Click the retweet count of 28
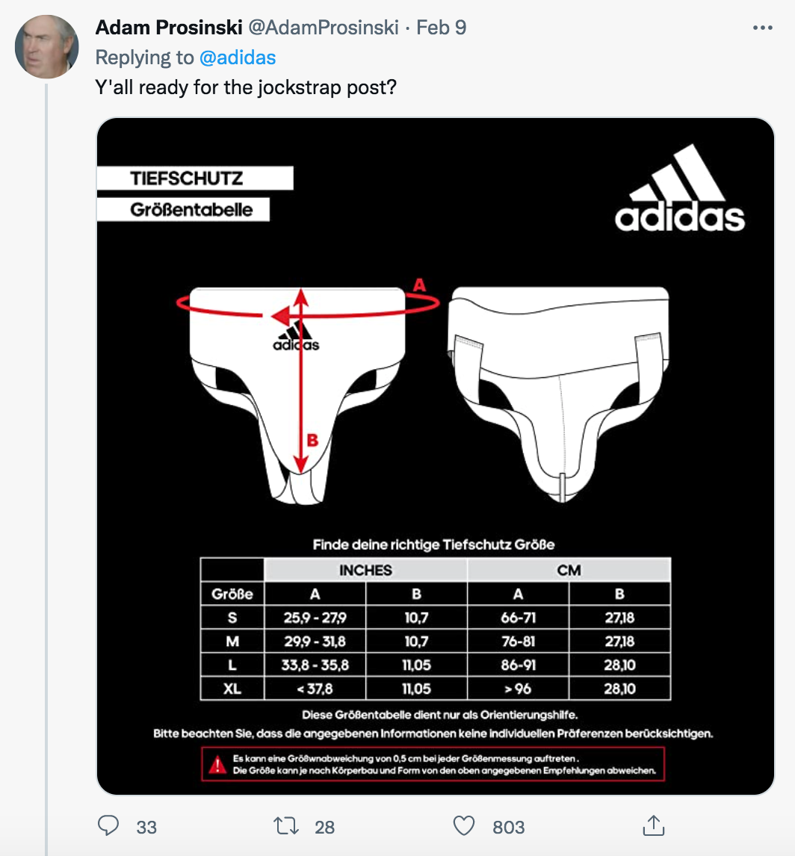This screenshot has height=856, width=795. (324, 827)
